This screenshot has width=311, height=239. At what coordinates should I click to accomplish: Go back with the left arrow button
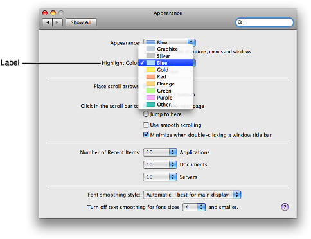click(48, 22)
